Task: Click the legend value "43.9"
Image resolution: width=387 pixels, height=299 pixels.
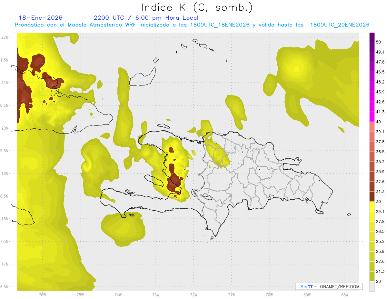Action: click(380, 92)
